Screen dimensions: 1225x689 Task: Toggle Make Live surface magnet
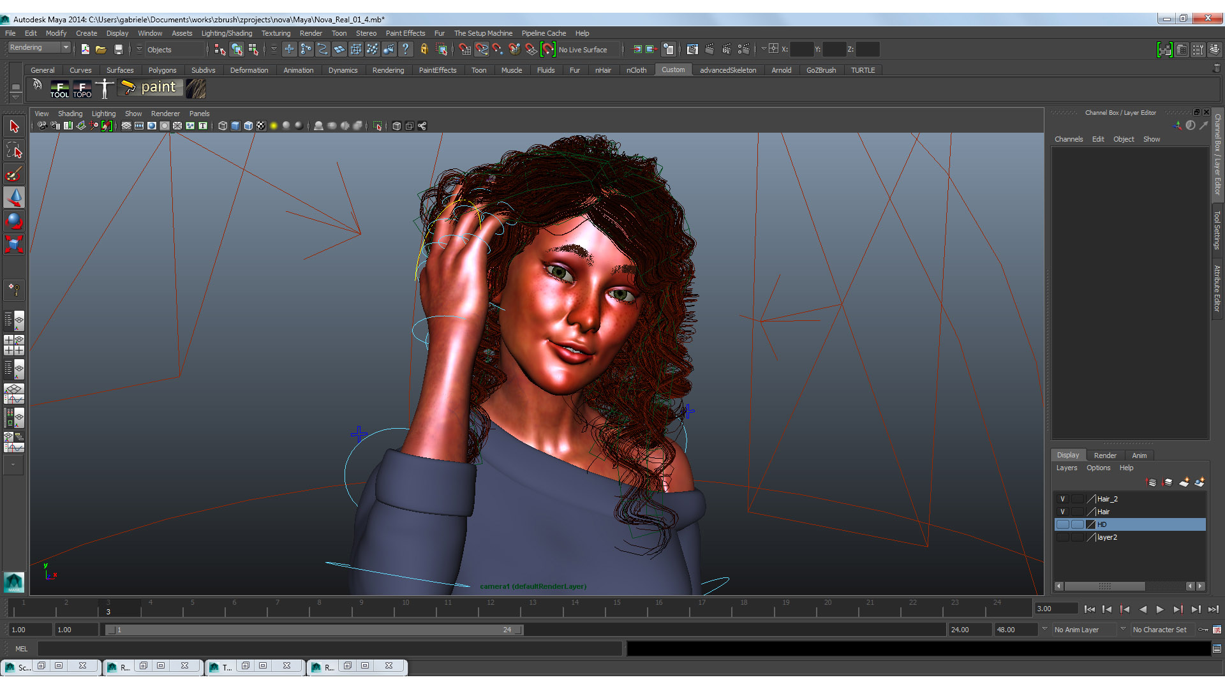coord(548,49)
